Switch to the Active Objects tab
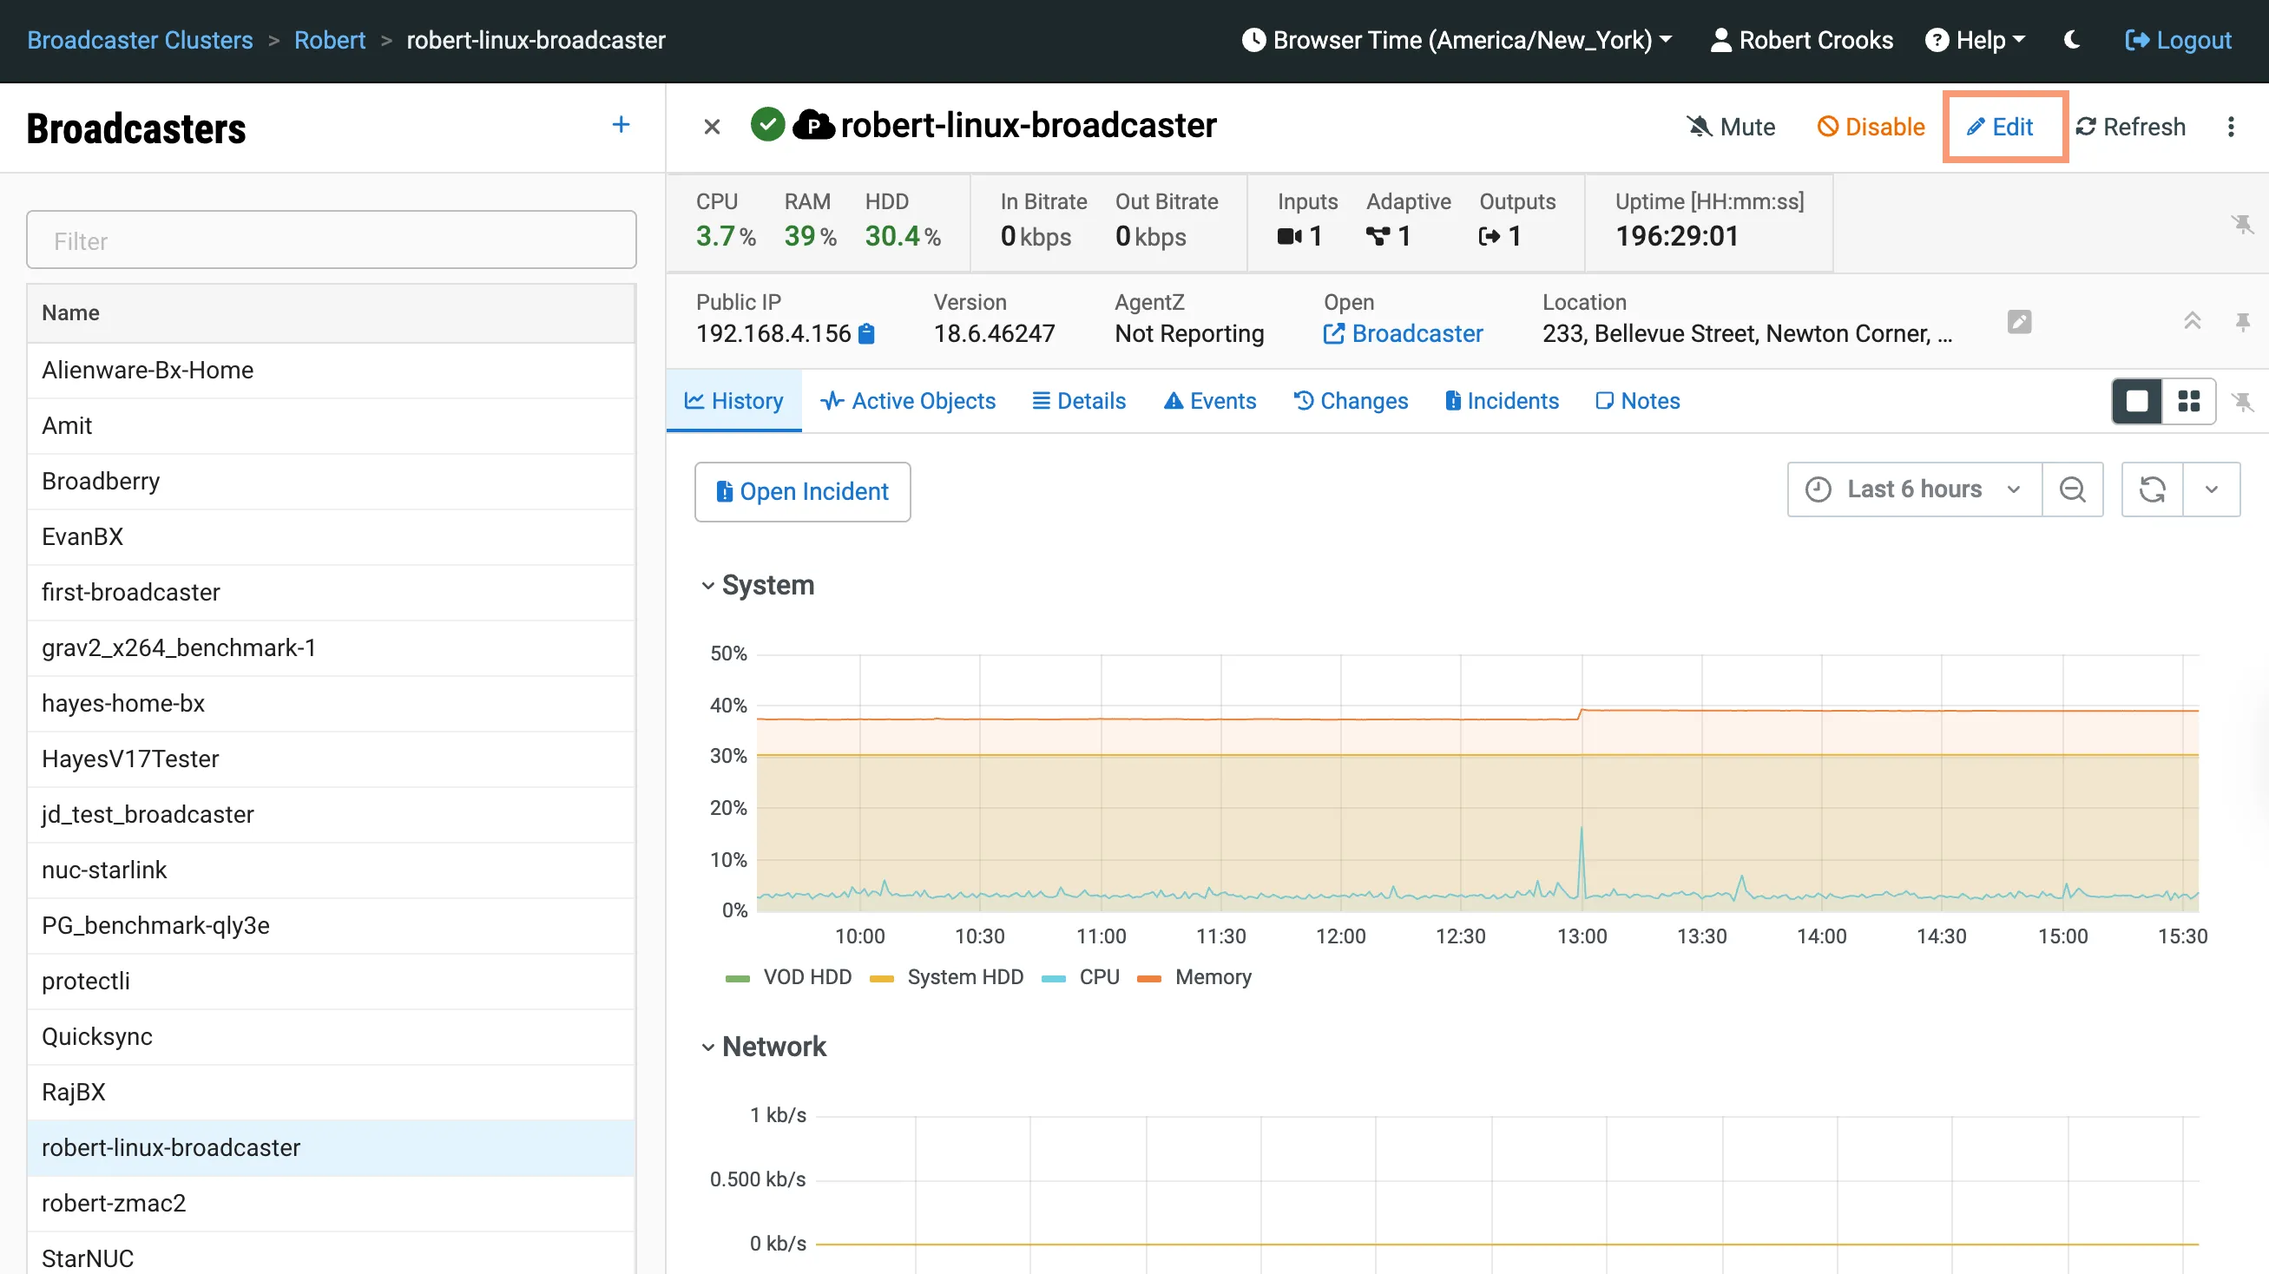 pyautogui.click(x=908, y=402)
